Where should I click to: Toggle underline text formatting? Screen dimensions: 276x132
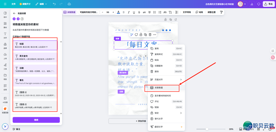(x=134, y=12)
